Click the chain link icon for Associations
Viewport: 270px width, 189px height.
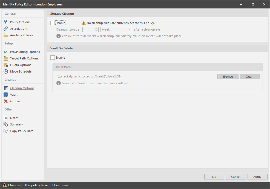[6, 29]
